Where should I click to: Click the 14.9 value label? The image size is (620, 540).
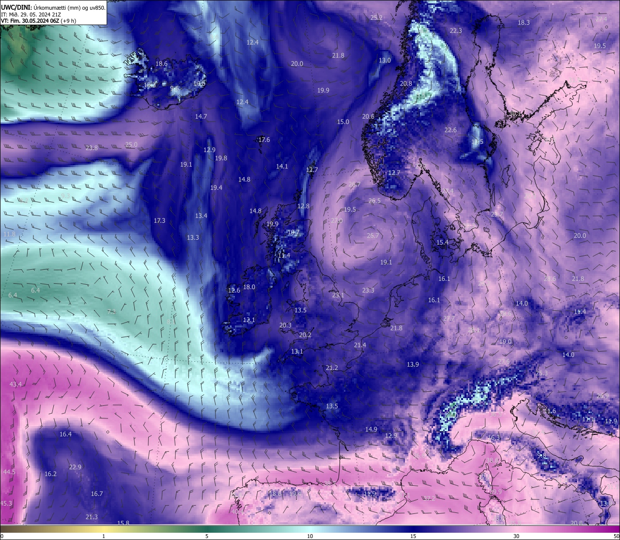[371, 429]
